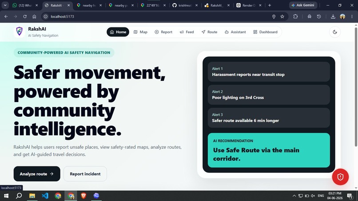358x201 pixels.
Task: Open browser history icon
Action: 319,16
